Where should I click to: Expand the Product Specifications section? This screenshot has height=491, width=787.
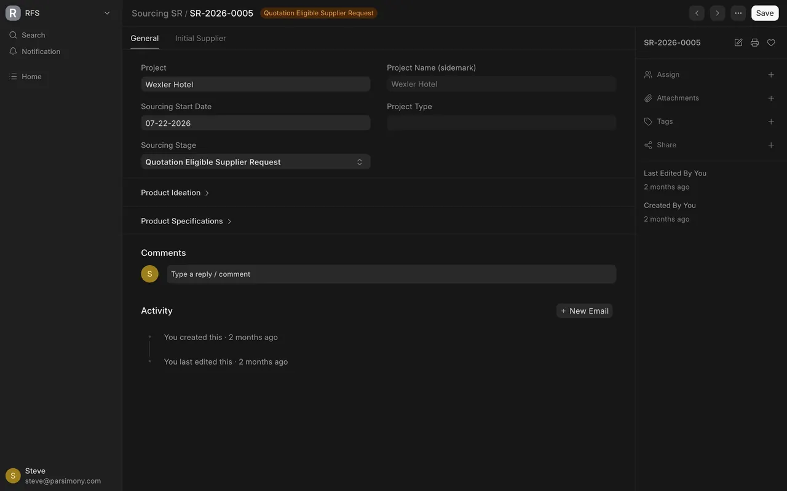[186, 221]
